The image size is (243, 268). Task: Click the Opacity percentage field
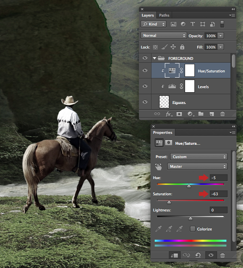pyautogui.click(x=211, y=36)
